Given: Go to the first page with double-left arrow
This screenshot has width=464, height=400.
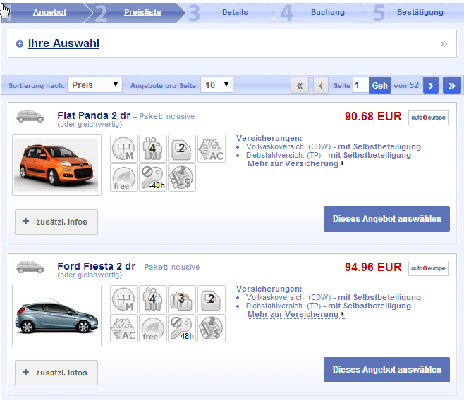Looking at the screenshot, I should 300,85.
